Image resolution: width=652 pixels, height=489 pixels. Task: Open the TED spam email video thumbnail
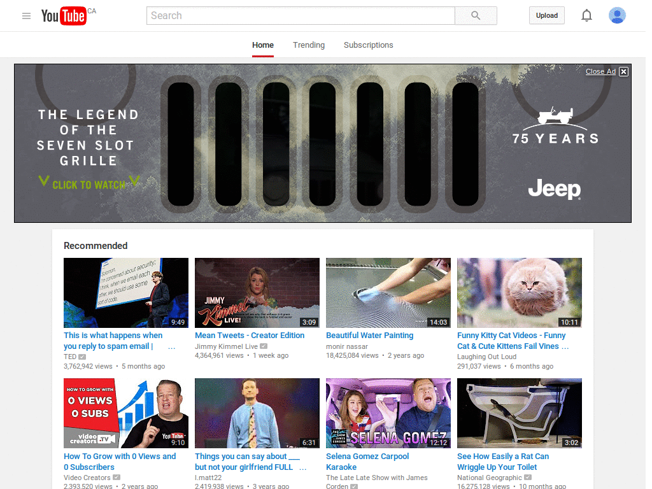(126, 293)
